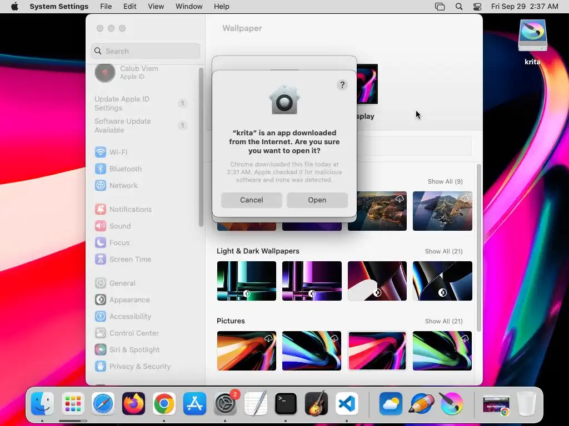Viewport: 569px width, 426px height.
Task: Click the Search field in Settings sidebar
Action: (145, 51)
